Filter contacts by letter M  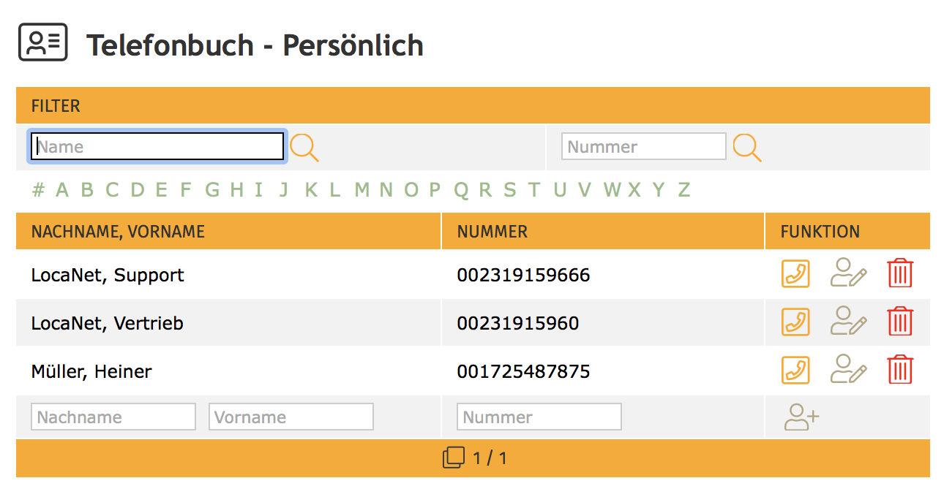(x=362, y=190)
